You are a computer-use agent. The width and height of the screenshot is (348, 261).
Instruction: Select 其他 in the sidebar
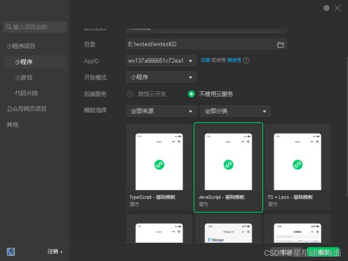click(x=12, y=125)
